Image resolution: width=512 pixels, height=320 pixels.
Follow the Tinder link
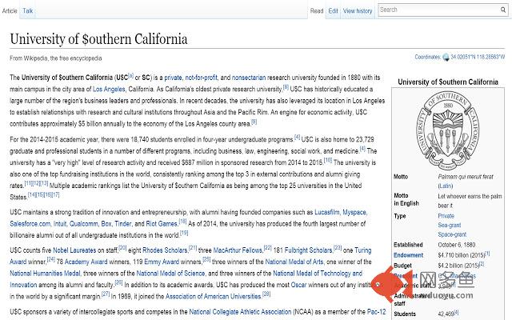(x=123, y=224)
